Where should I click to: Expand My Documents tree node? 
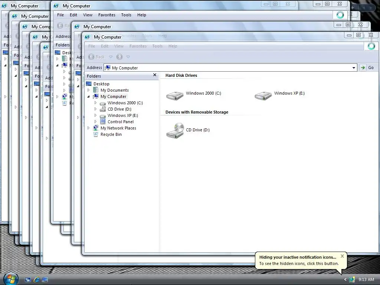click(88, 90)
